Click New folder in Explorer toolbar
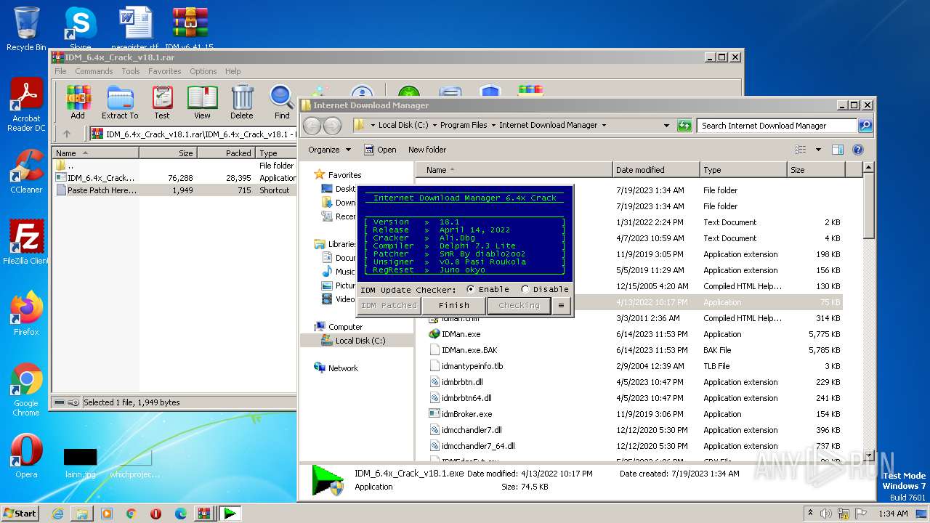The width and height of the screenshot is (930, 523). coord(427,150)
